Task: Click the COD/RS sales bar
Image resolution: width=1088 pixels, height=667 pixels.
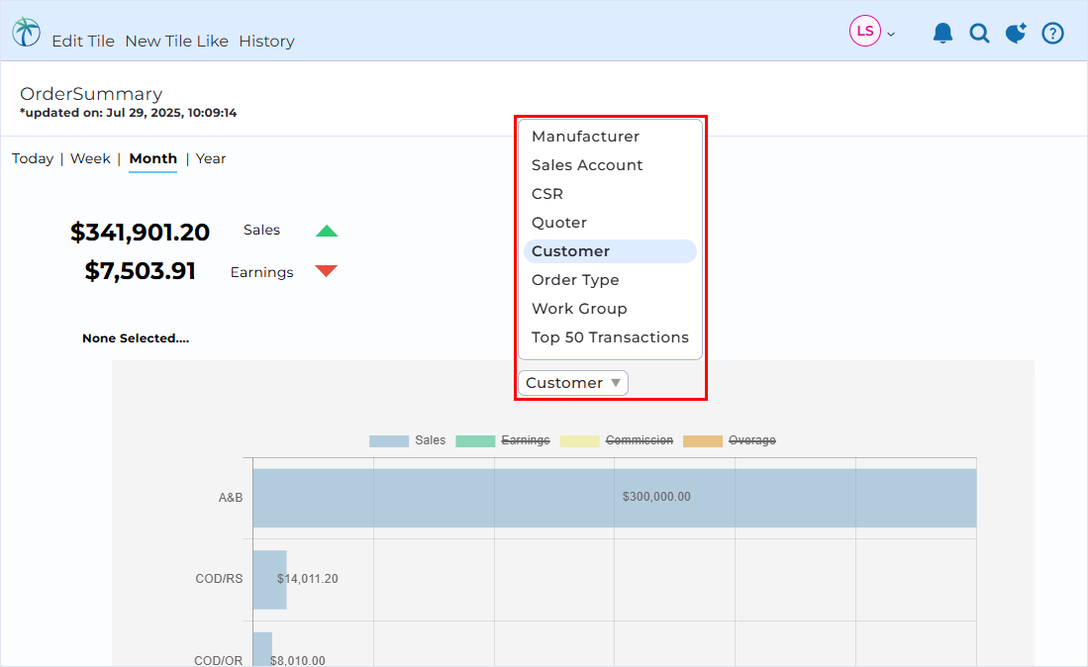Action: tap(270, 580)
